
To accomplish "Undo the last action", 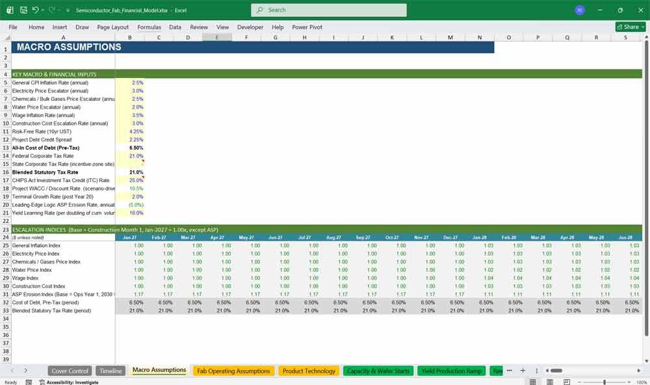I will point(36,10).
